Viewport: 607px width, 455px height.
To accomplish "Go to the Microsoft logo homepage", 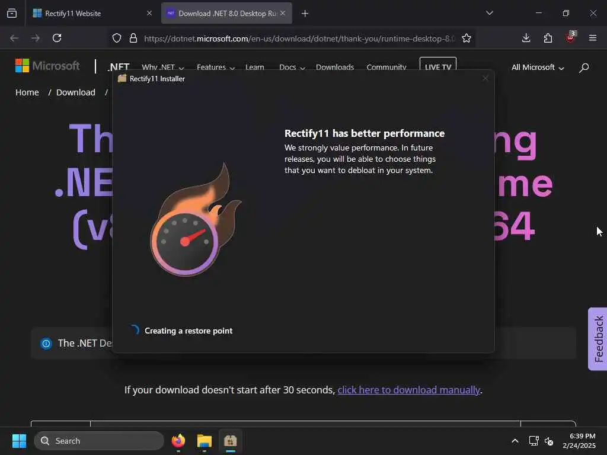I will click(x=47, y=66).
